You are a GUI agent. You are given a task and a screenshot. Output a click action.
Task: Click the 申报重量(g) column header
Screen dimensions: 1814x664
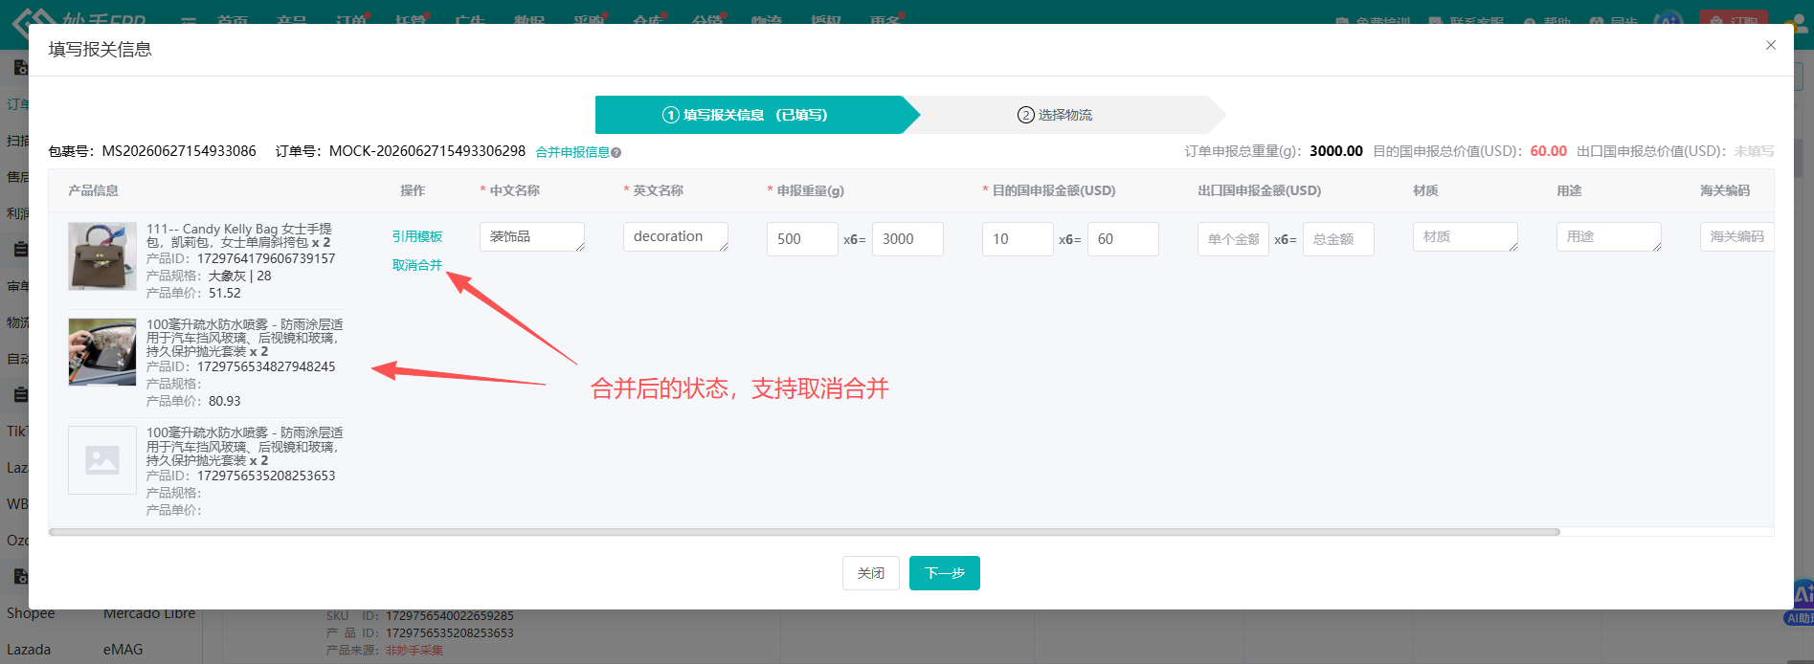[x=810, y=190]
